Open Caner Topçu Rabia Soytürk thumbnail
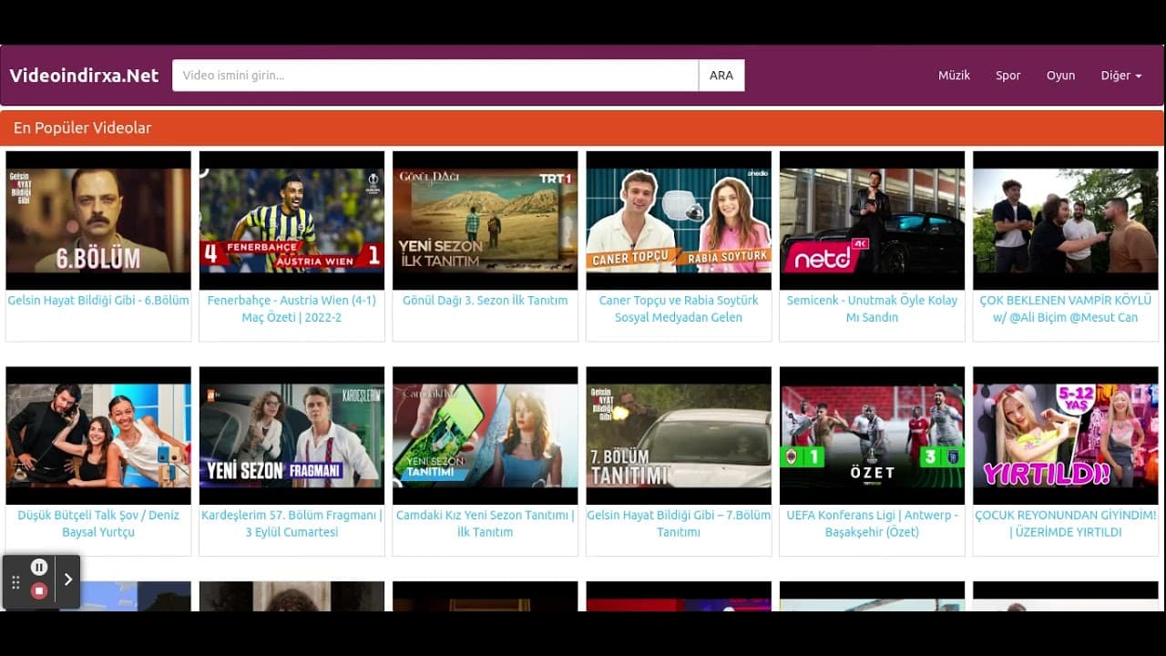1166x656 pixels. click(x=679, y=220)
